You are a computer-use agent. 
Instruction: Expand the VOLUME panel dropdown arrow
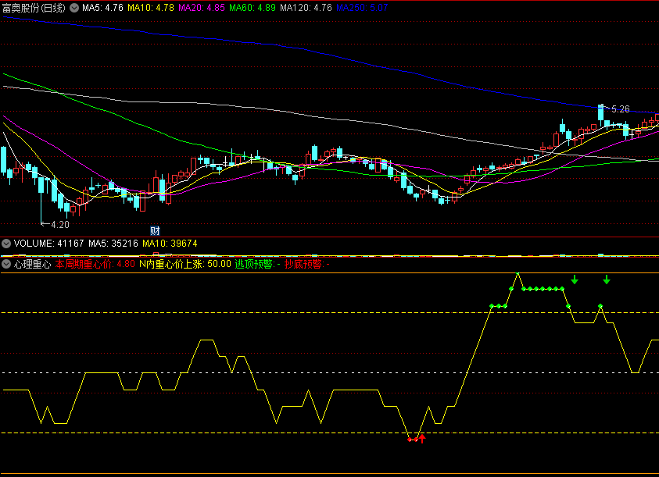(x=6, y=244)
